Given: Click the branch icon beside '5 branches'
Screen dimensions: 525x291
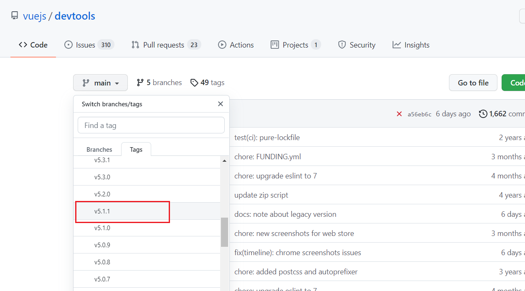Looking at the screenshot, I should point(140,83).
